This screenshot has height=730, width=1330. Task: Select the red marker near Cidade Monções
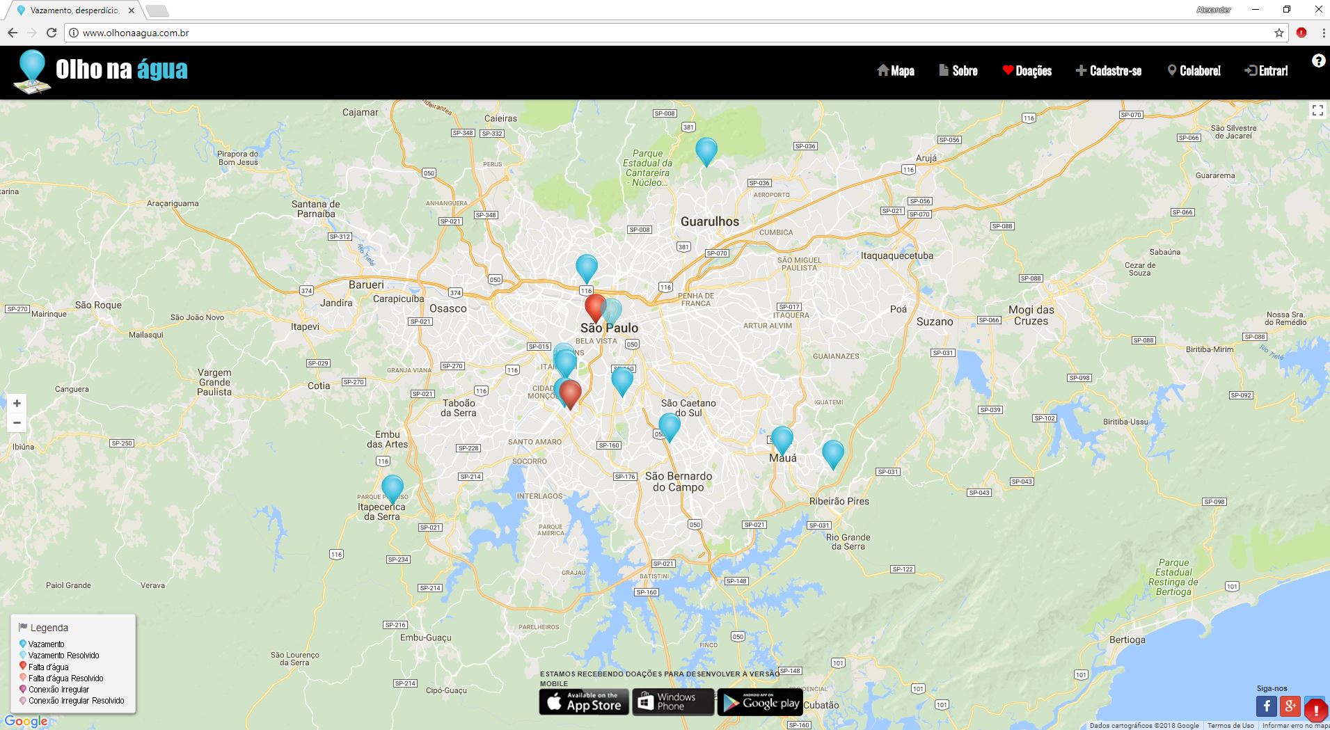pos(571,395)
